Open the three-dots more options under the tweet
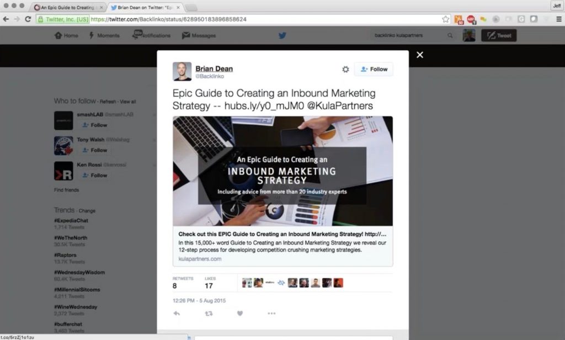Image resolution: width=565 pixels, height=340 pixels. (271, 314)
